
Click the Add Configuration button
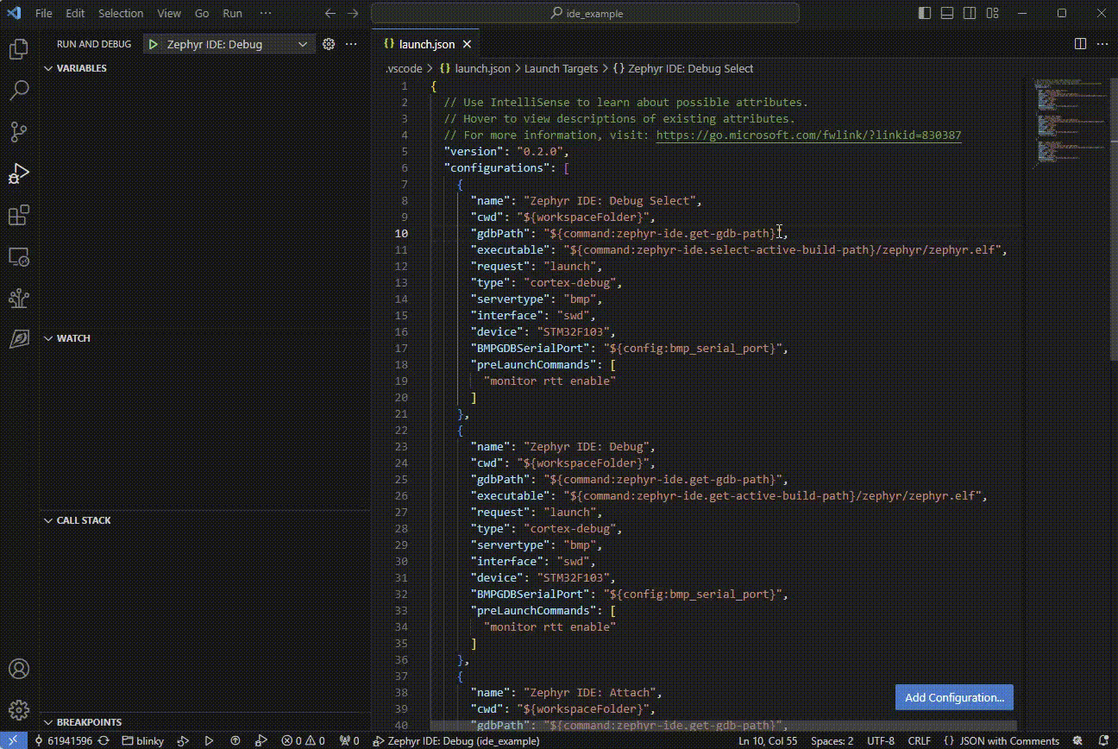tap(953, 697)
